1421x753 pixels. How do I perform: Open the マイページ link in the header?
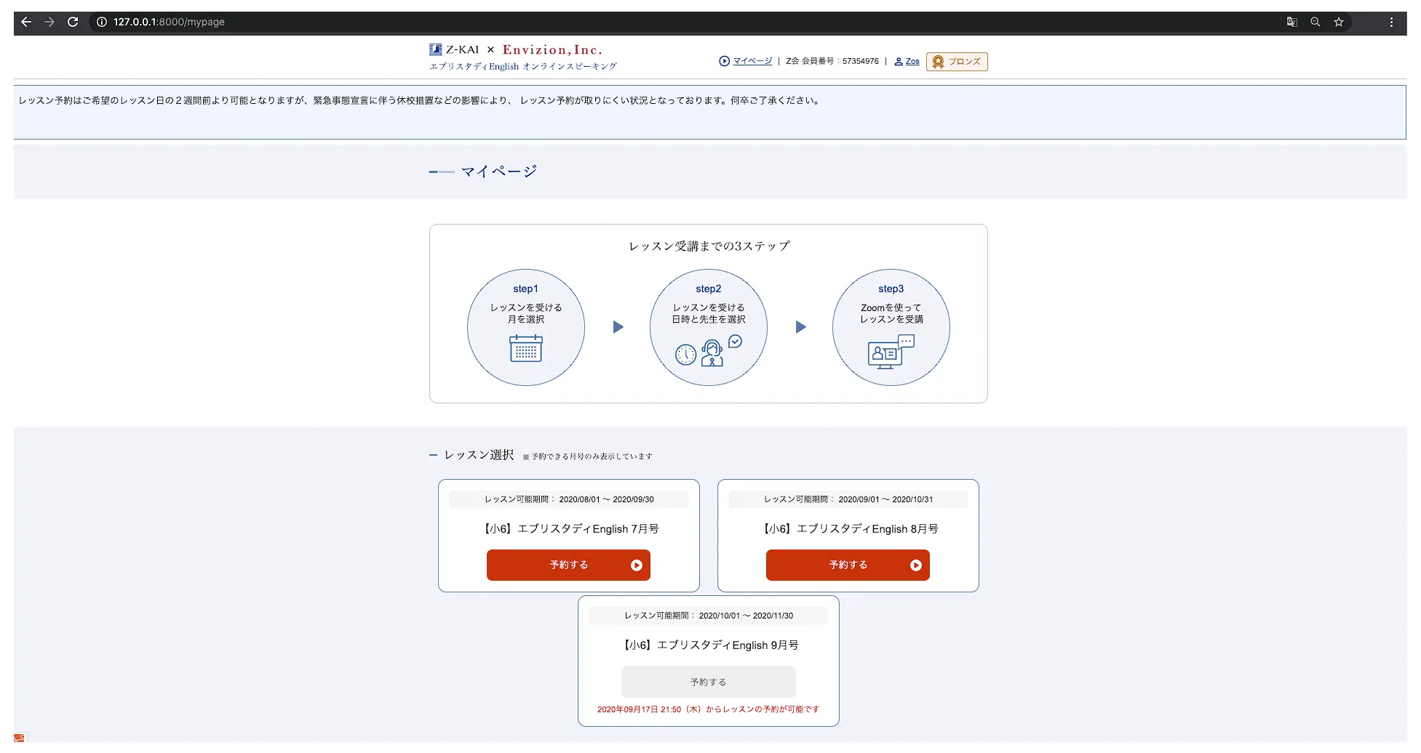[x=752, y=61]
